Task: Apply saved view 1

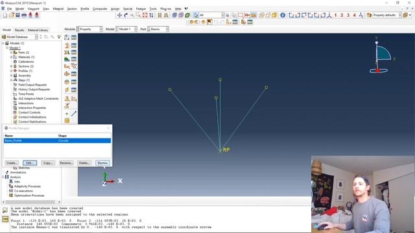Action: 335,16
